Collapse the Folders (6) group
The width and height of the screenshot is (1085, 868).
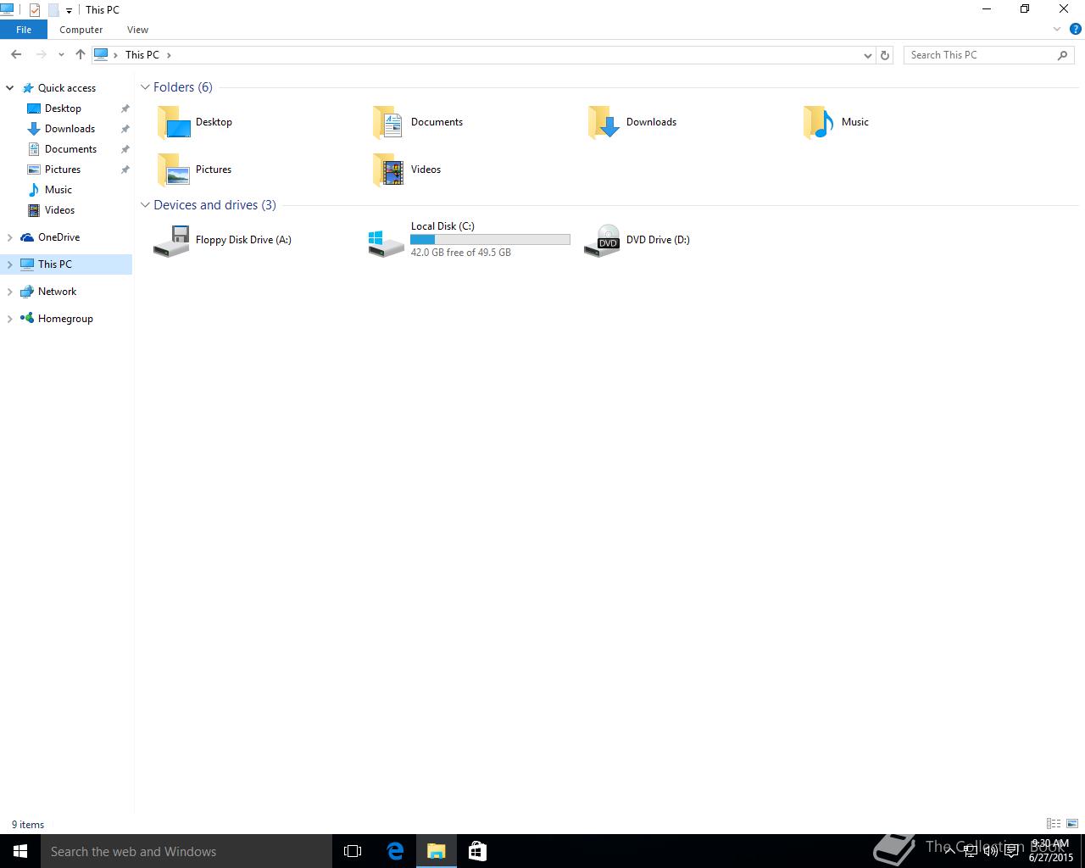pos(145,87)
